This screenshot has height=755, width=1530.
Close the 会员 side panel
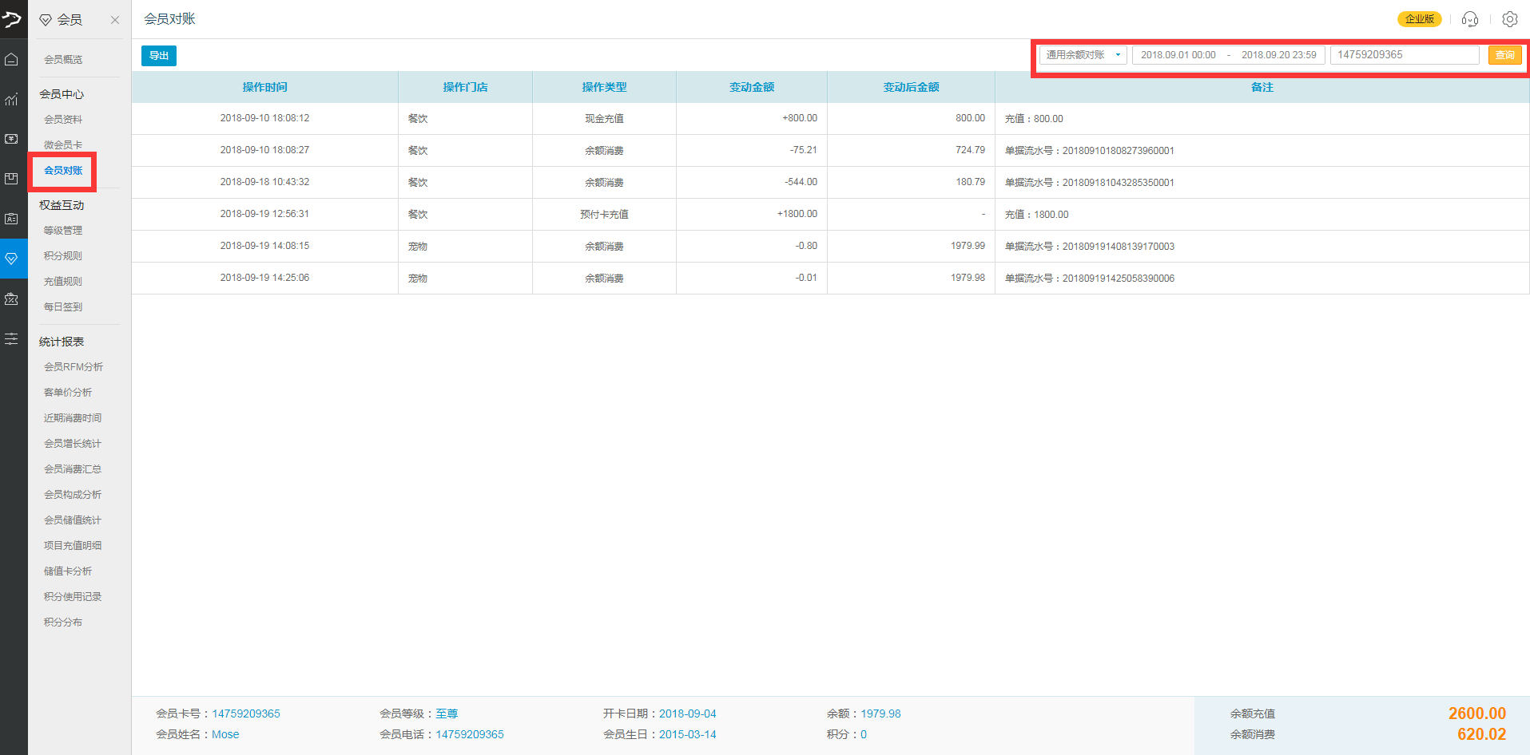(x=115, y=20)
